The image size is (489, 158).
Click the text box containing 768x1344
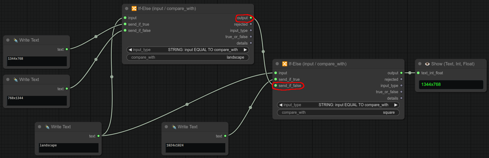click(x=37, y=100)
